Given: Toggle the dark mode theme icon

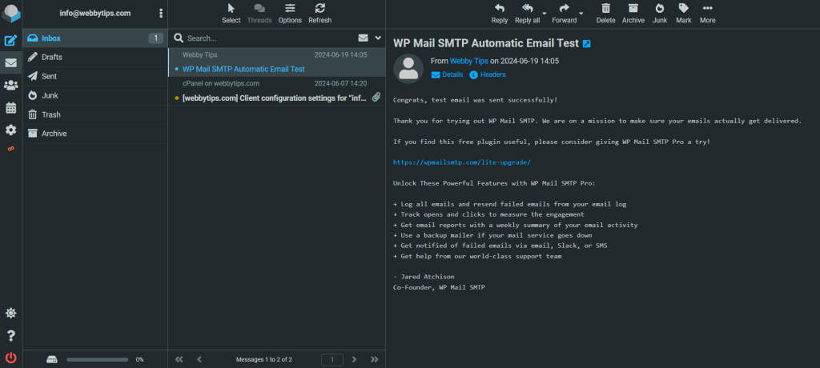Looking at the screenshot, I should pos(11,313).
